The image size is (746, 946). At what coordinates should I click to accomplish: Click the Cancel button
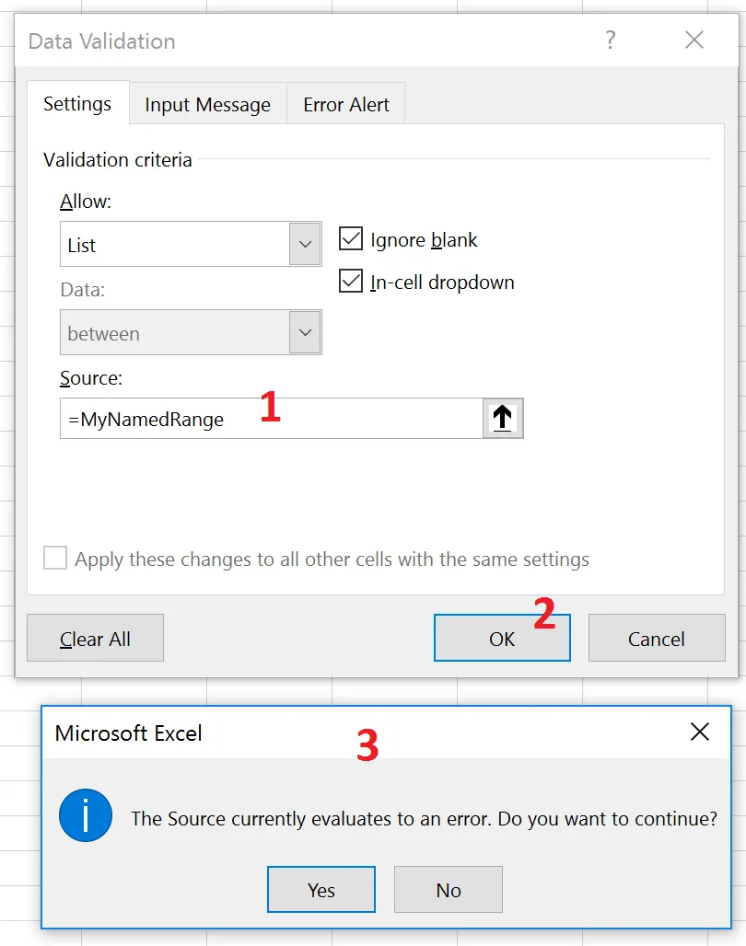656,639
